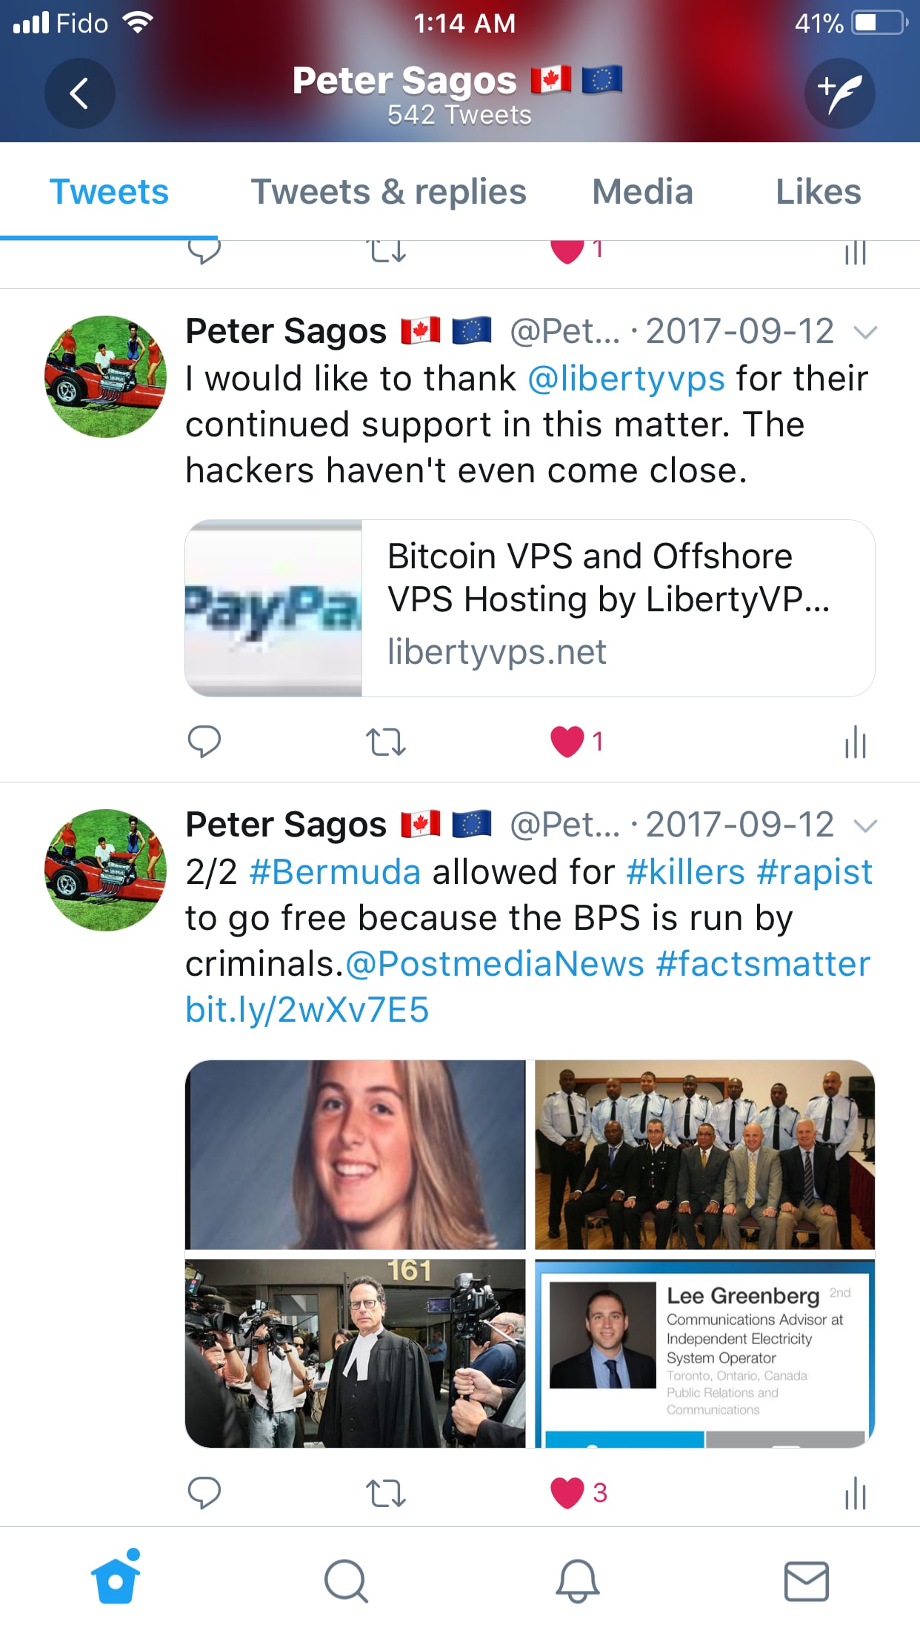
Task: Expand options chevron on #Bermuda tweet
Action: [x=865, y=825]
